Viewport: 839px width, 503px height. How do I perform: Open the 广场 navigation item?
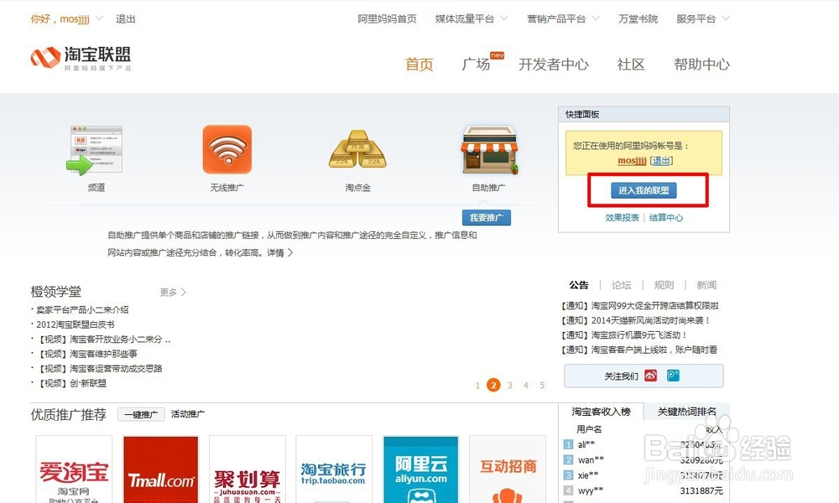pyautogui.click(x=476, y=65)
